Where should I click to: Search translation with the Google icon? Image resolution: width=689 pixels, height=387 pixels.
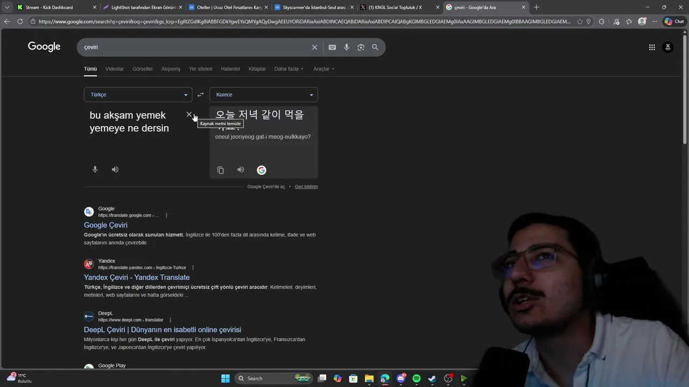pos(262,170)
